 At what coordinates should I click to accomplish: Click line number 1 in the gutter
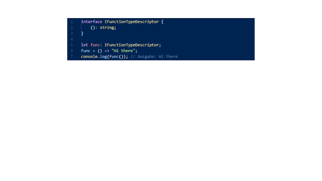pyautogui.click(x=72, y=22)
